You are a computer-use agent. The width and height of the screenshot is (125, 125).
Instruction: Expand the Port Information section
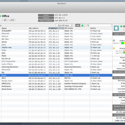point(119,72)
